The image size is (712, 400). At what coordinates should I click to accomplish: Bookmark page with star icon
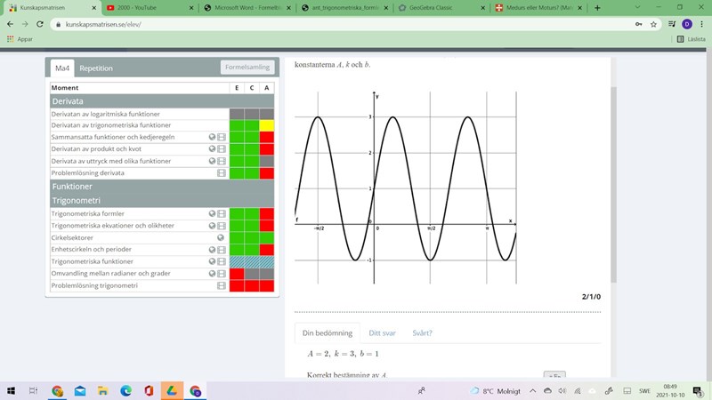point(653,24)
